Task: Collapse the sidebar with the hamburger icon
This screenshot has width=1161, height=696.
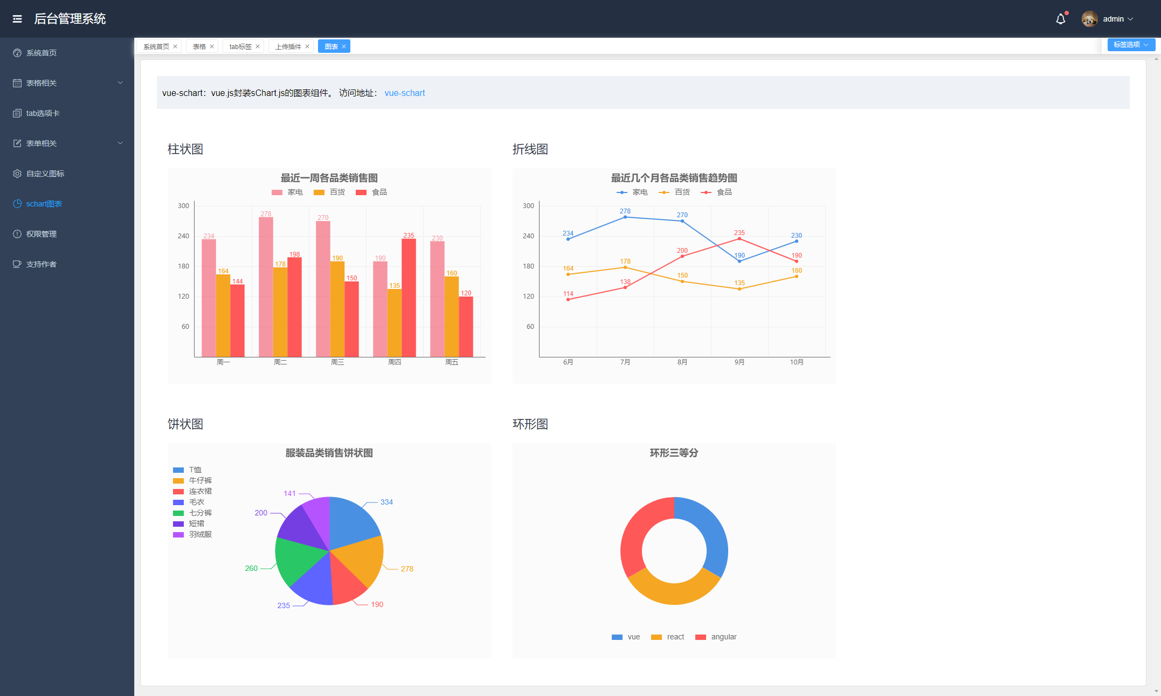Action: (17, 19)
